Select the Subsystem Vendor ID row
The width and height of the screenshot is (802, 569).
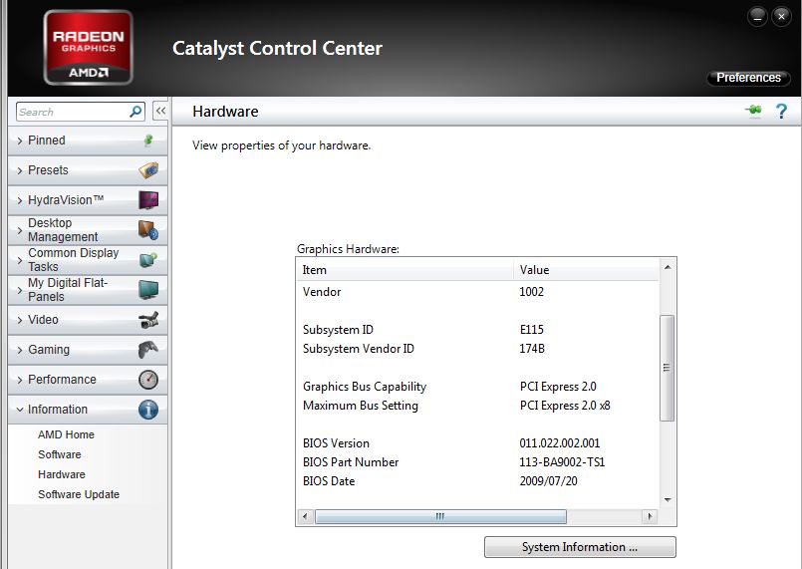pyautogui.click(x=477, y=349)
